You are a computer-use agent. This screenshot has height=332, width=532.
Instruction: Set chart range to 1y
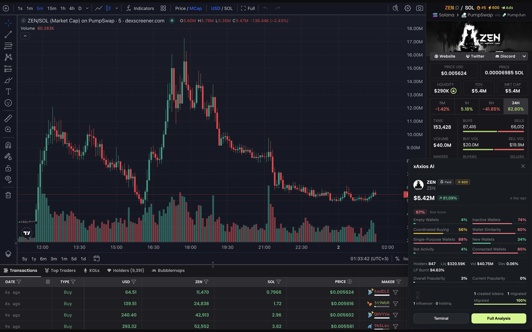pos(34,259)
